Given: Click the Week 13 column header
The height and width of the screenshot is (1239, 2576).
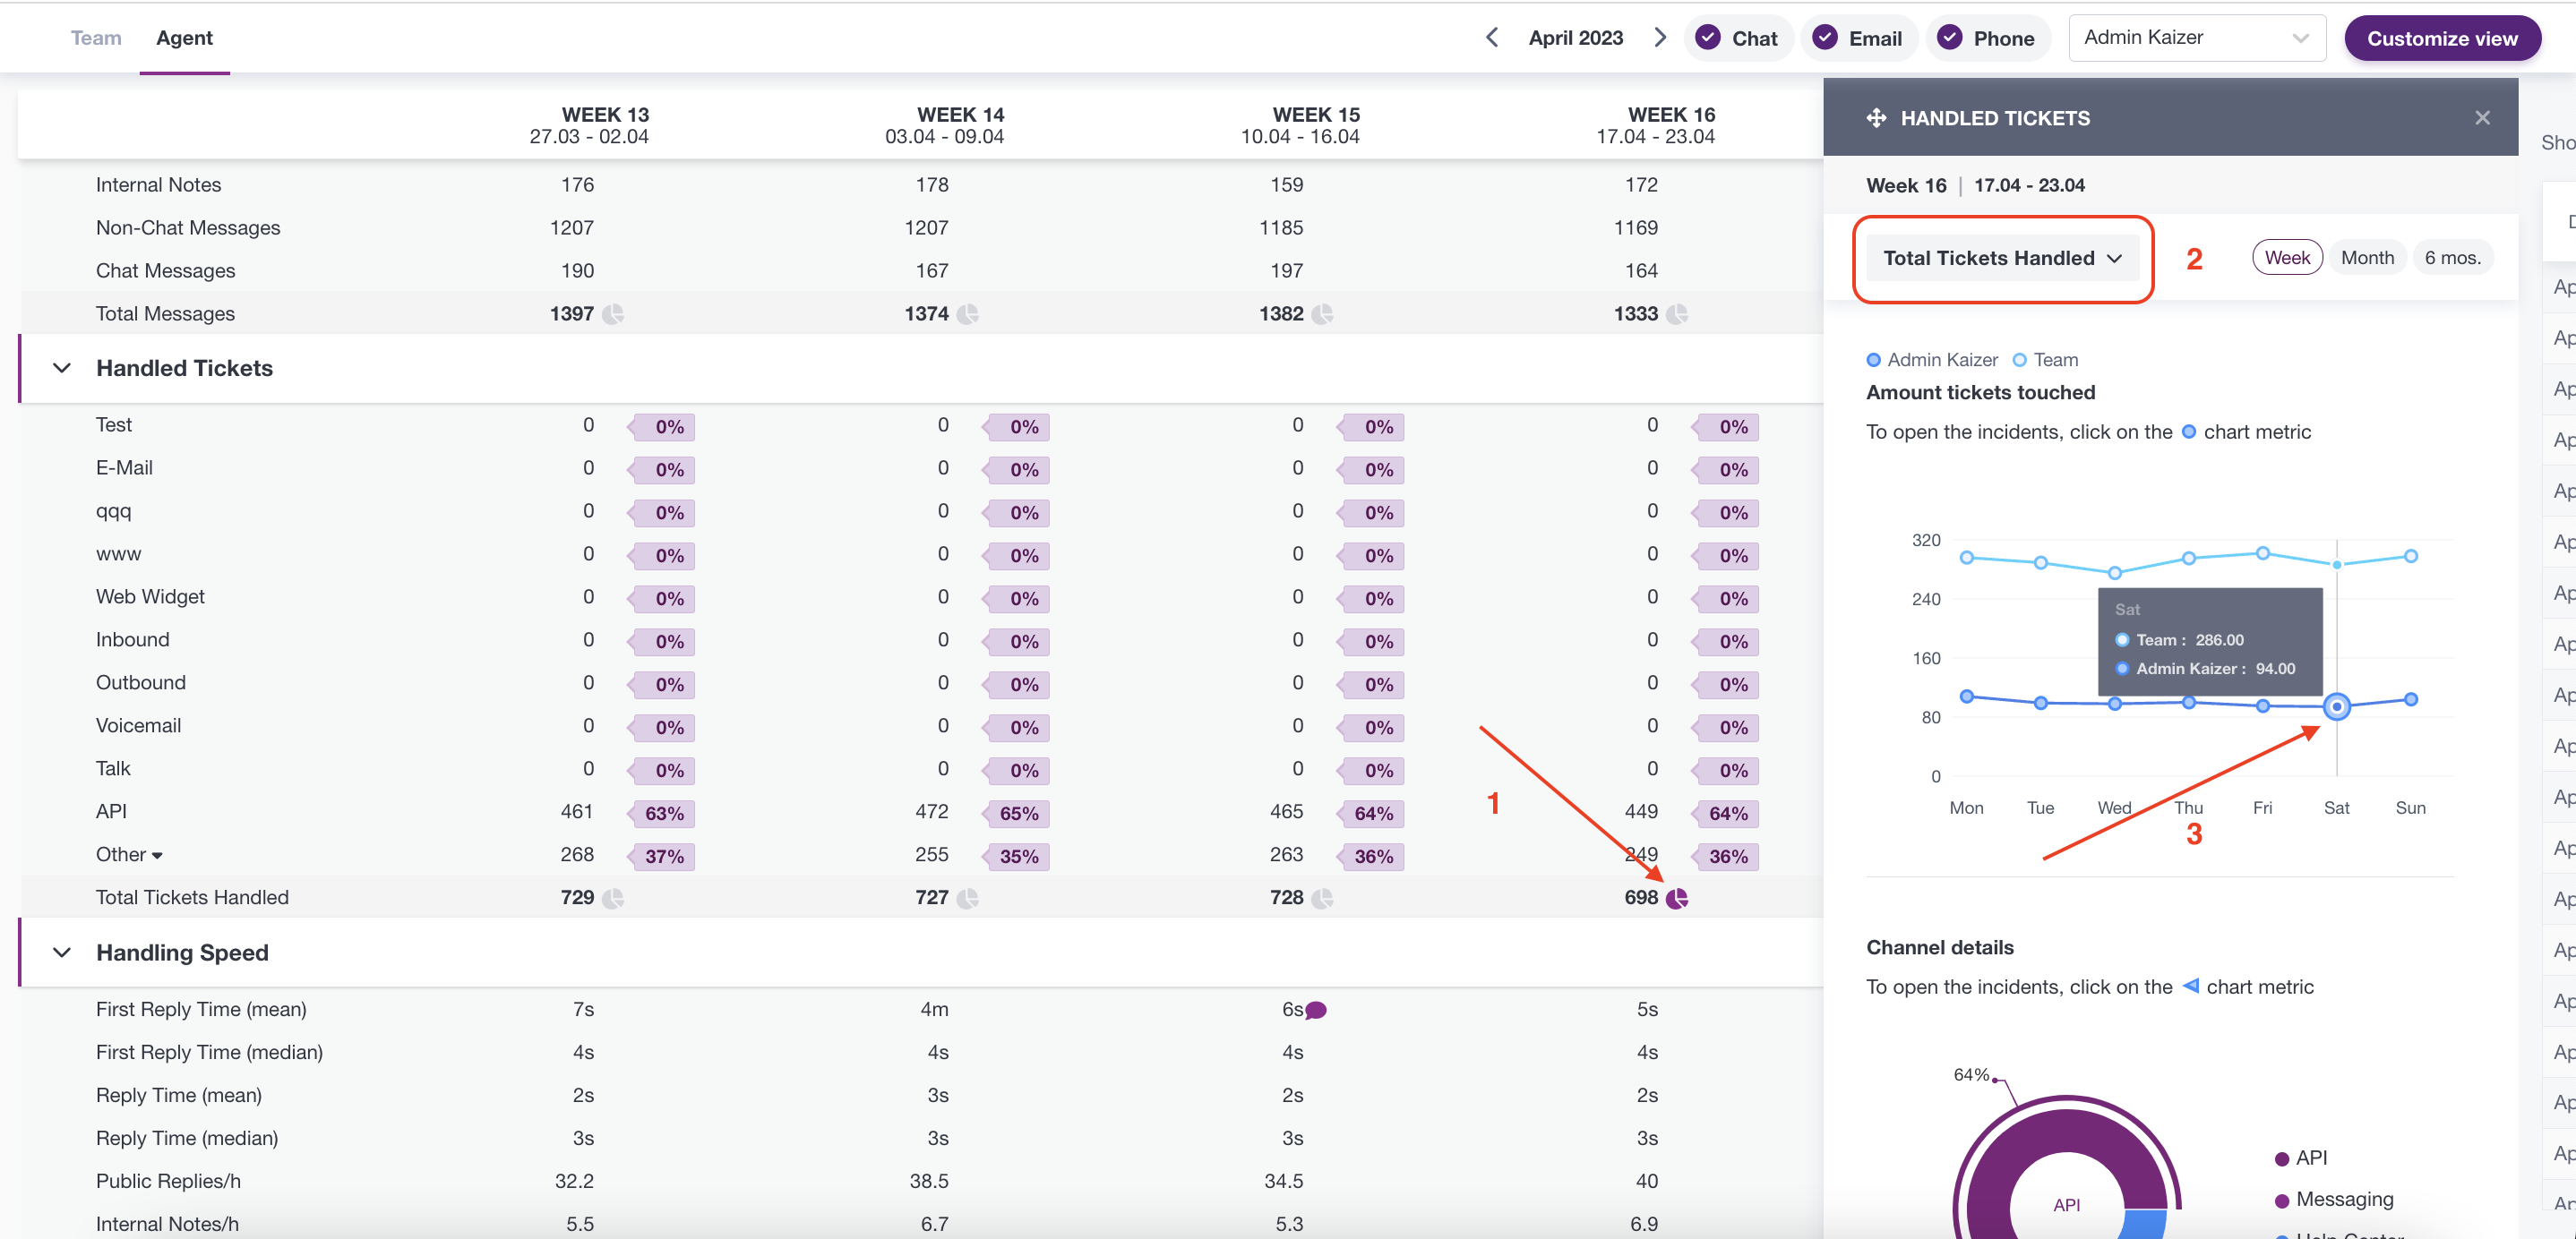Looking at the screenshot, I should [x=589, y=125].
